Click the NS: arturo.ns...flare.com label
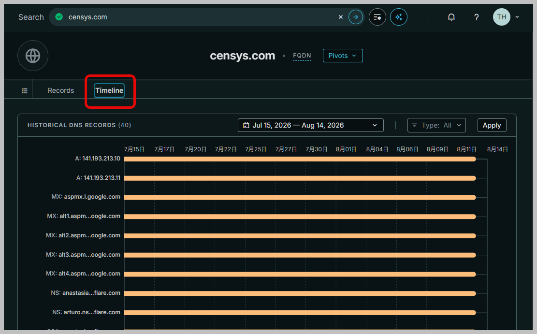Image resolution: width=537 pixels, height=334 pixels. click(x=87, y=312)
